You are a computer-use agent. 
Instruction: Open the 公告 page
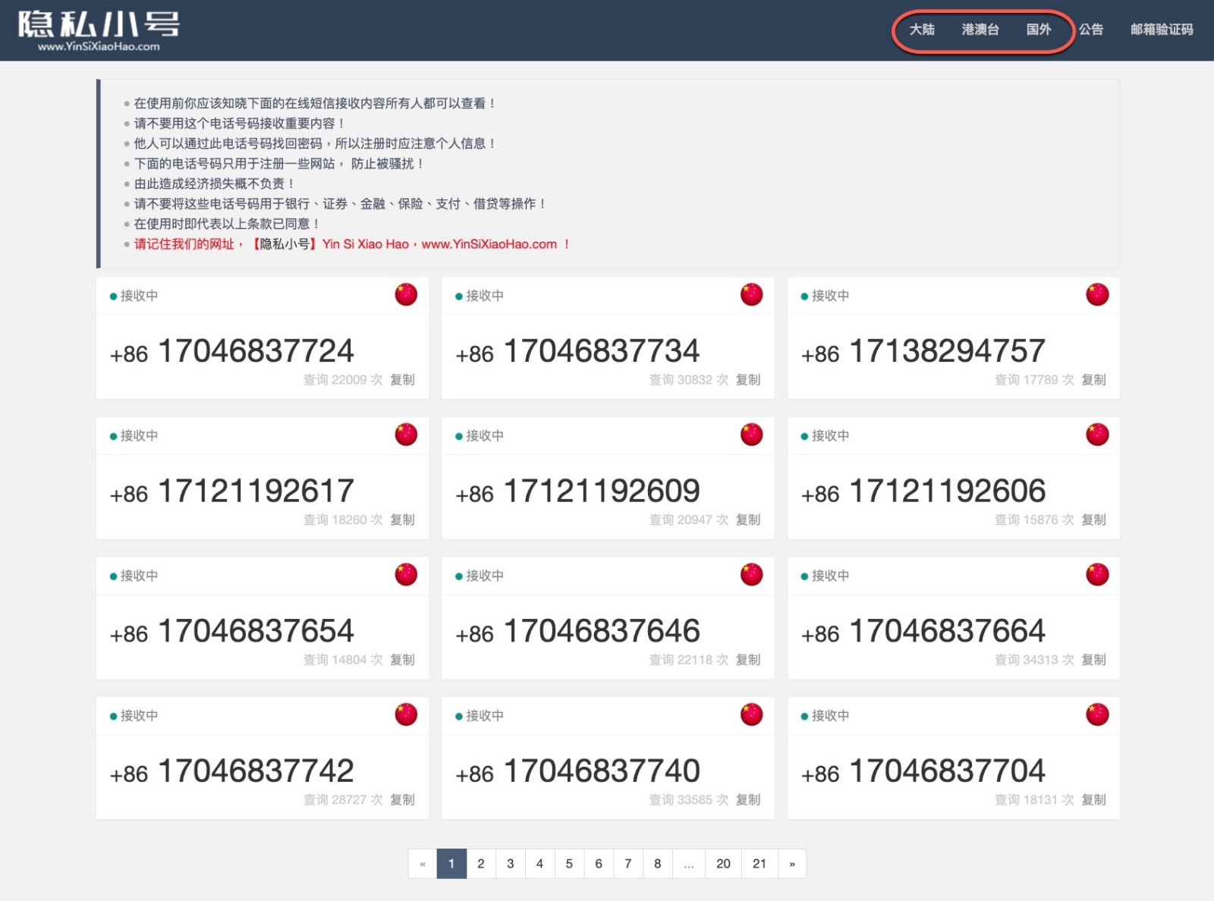click(x=1091, y=30)
